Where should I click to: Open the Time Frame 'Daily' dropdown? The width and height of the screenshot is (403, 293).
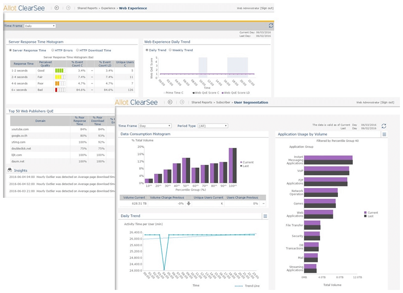[x=40, y=26]
